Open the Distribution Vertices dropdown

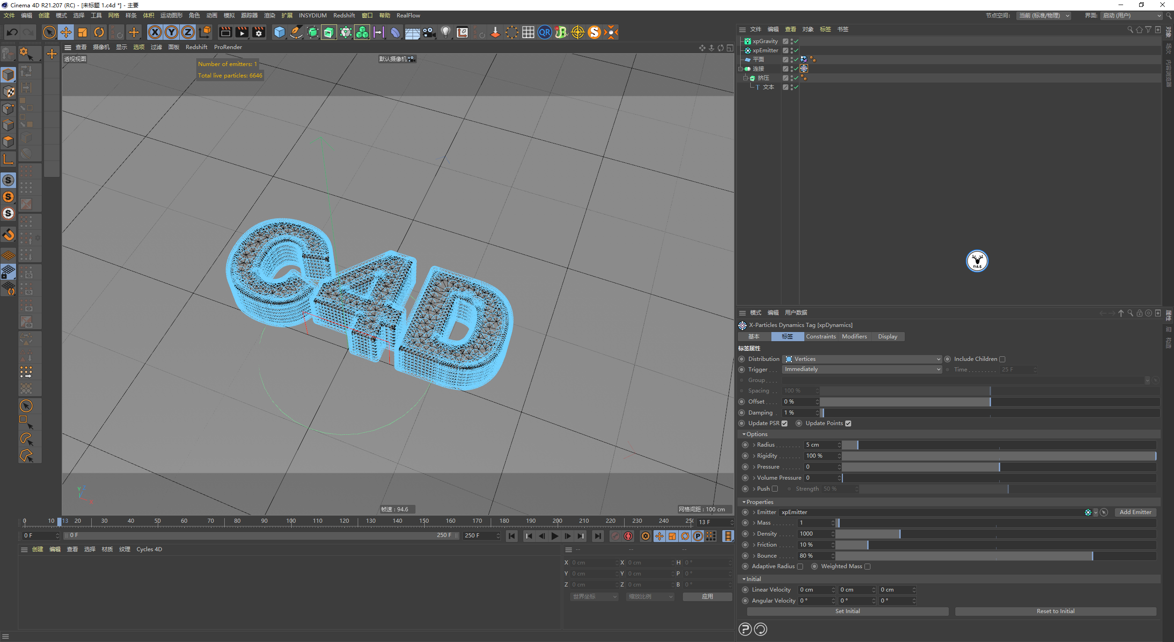pyautogui.click(x=862, y=360)
